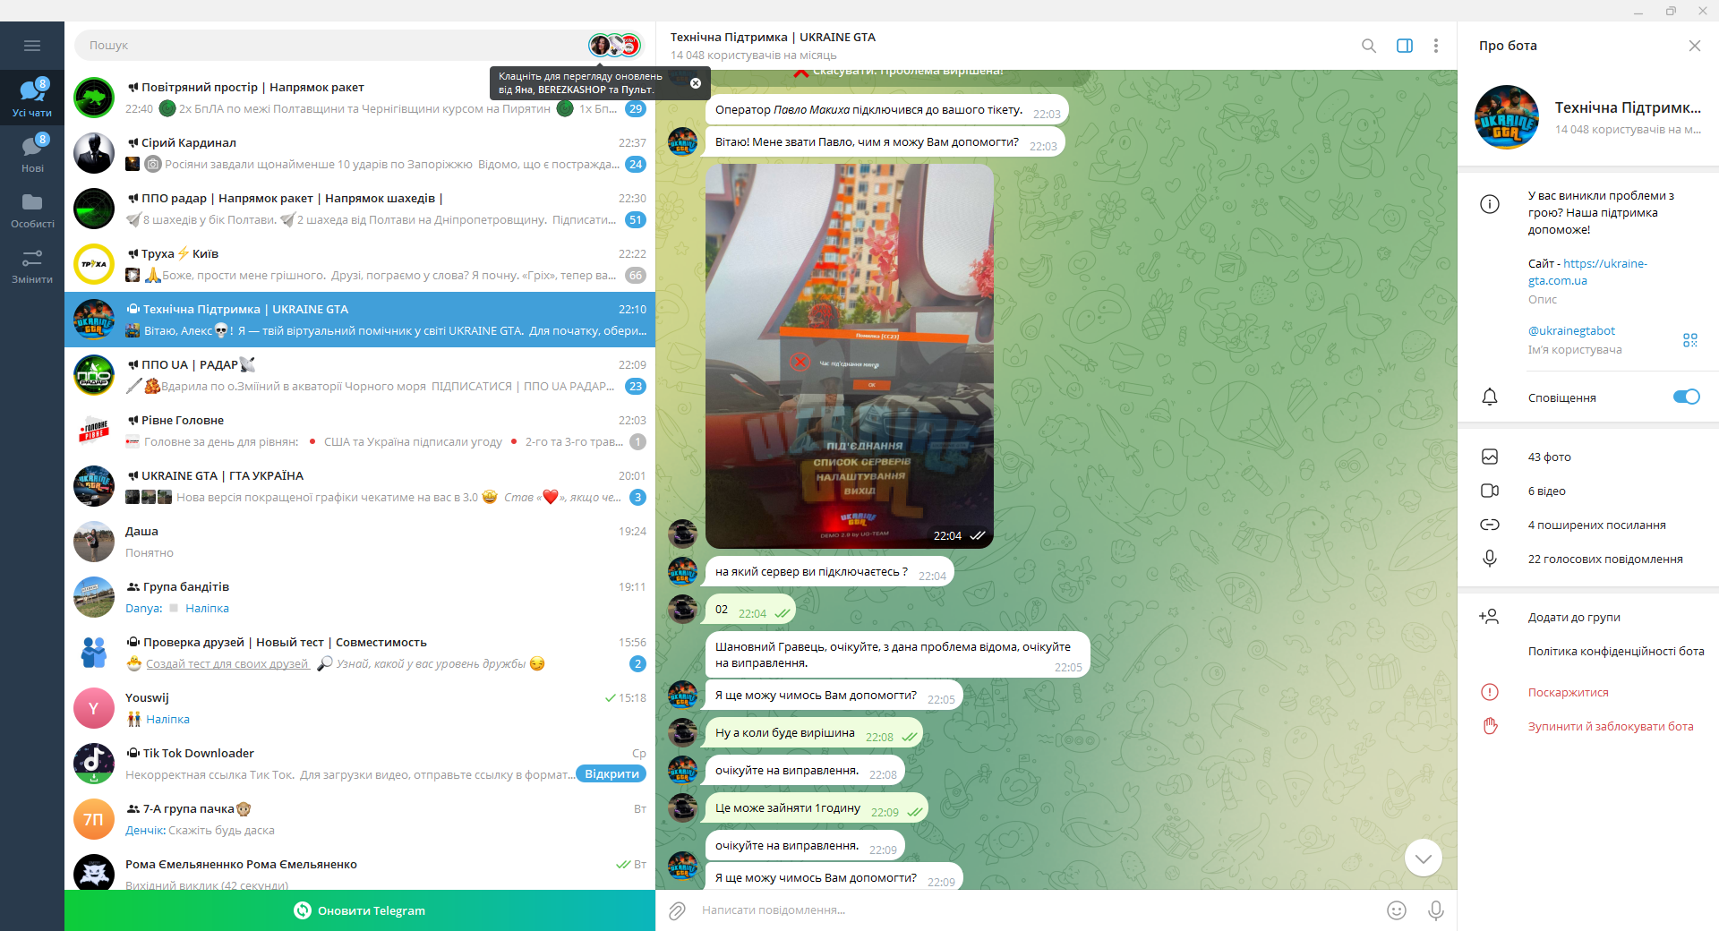Image resolution: width=1719 pixels, height=931 pixels.
Task: Open the chat with Даша
Action: click(x=360, y=542)
